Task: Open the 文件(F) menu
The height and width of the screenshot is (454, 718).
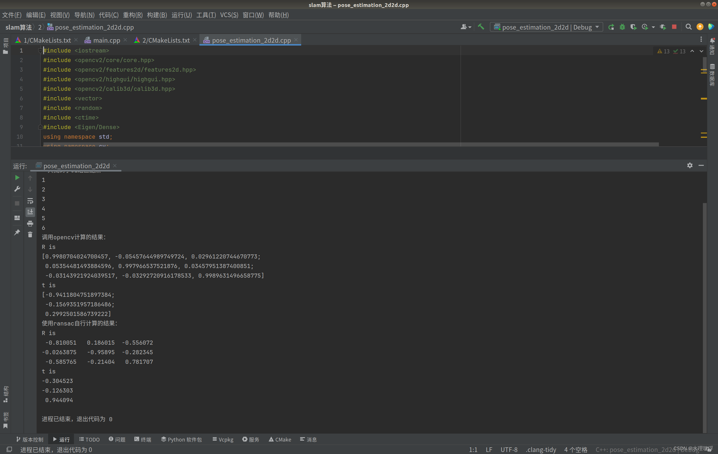Action: [12, 15]
